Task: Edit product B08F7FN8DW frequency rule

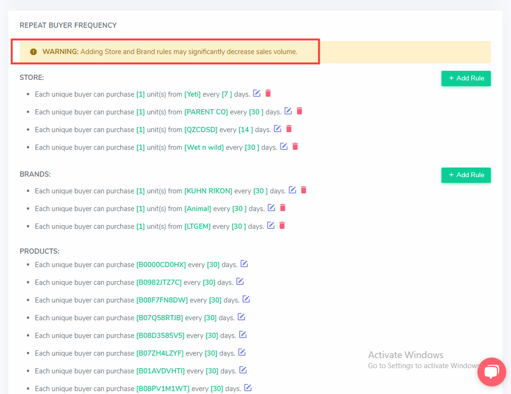Action: pyautogui.click(x=246, y=299)
